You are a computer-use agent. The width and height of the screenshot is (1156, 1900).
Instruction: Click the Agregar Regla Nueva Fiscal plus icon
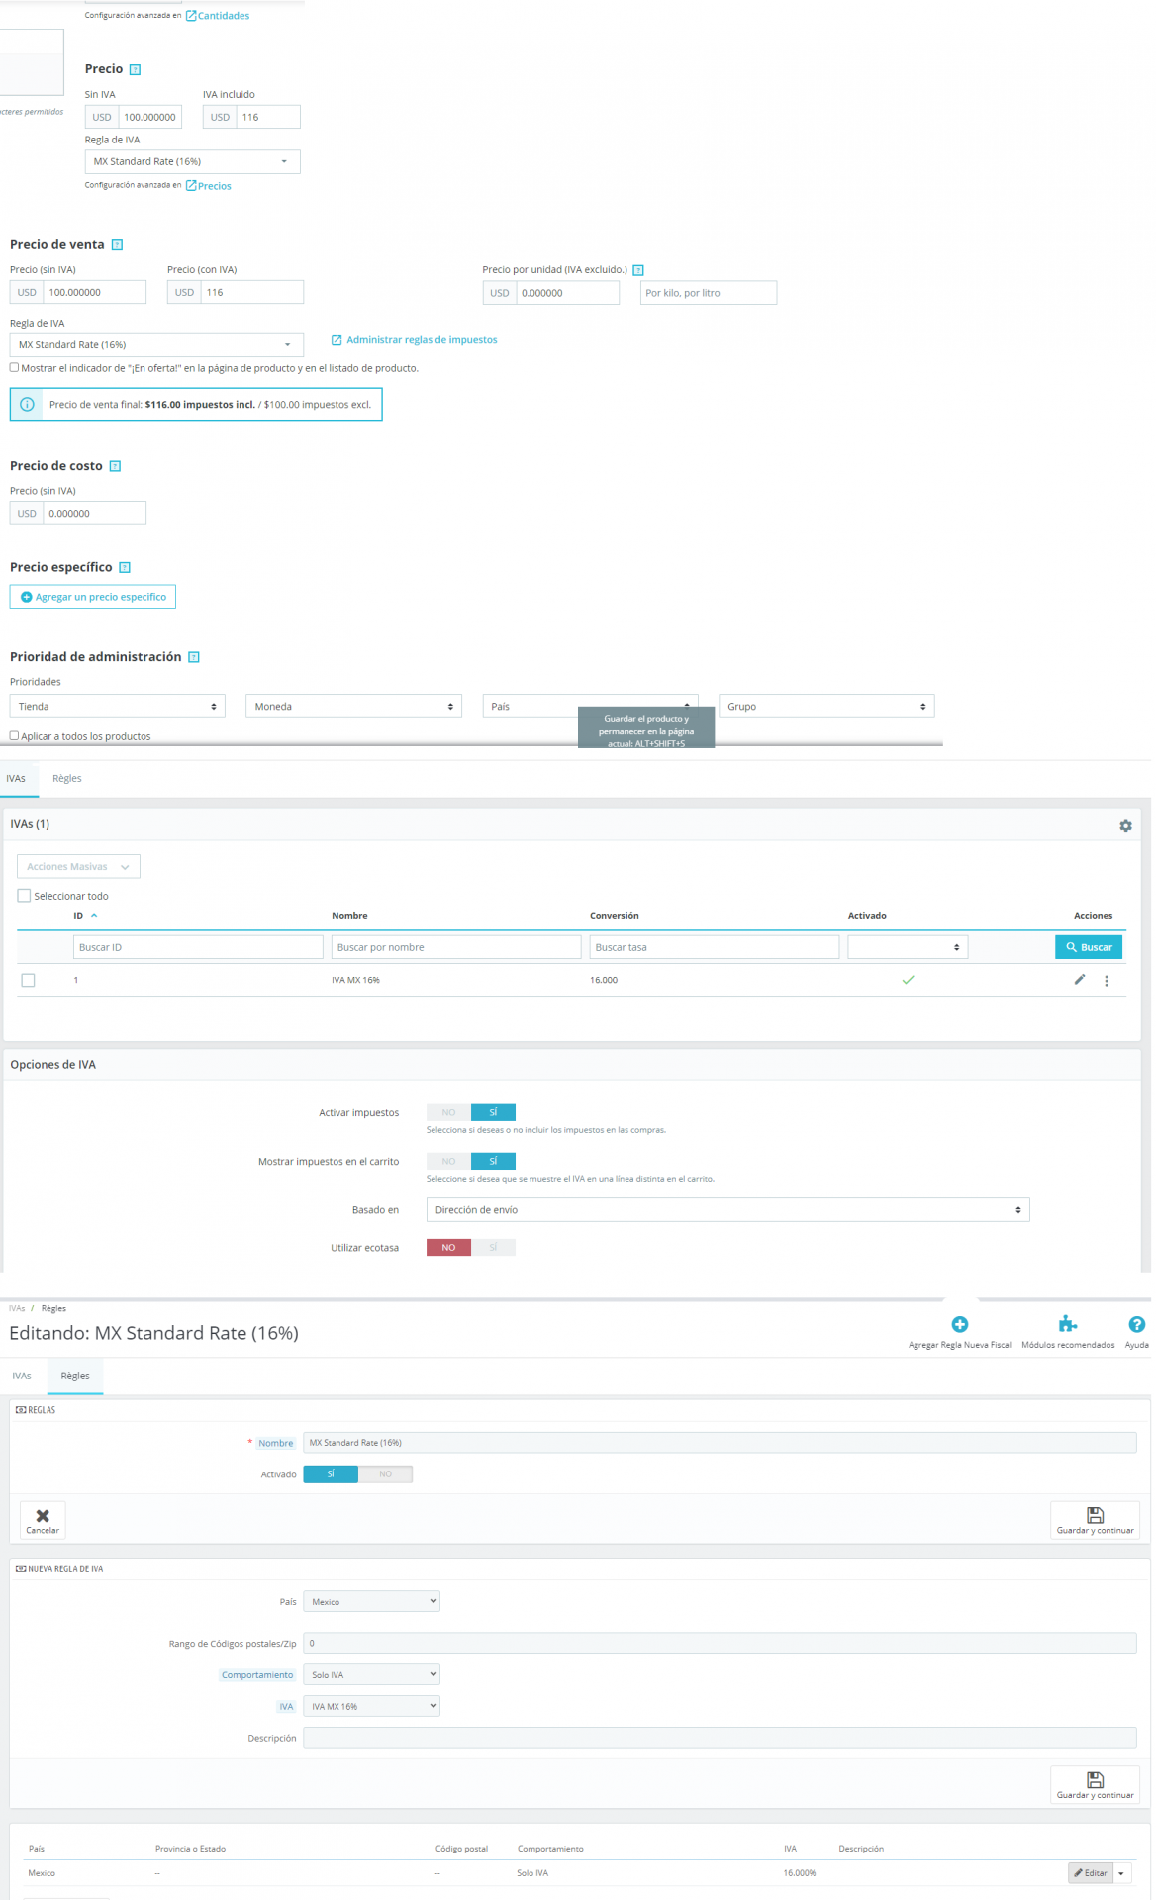pos(960,1324)
